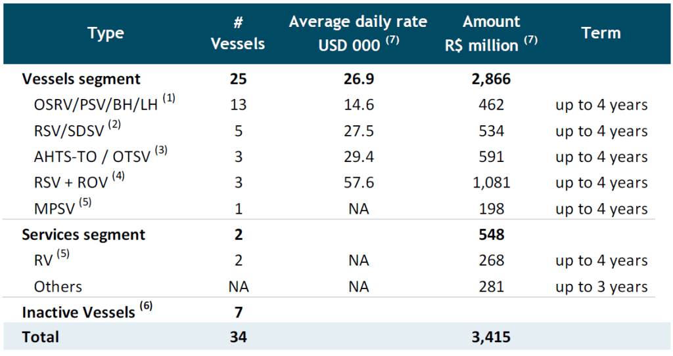Screen dimensions: 673x356
Task: Click the "Vessels segment" row label
Action: pos(81,79)
